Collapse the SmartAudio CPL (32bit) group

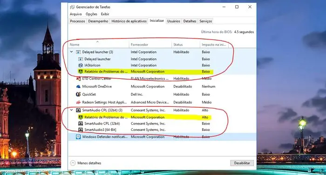pos(72,110)
